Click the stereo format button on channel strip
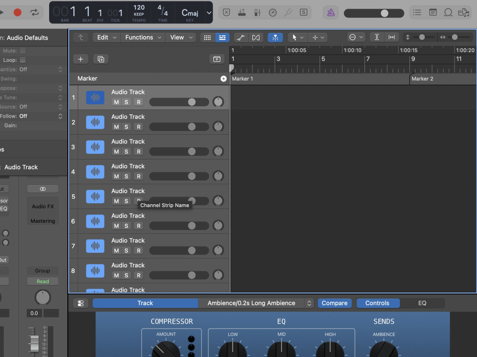The image size is (477, 357). 43,189
